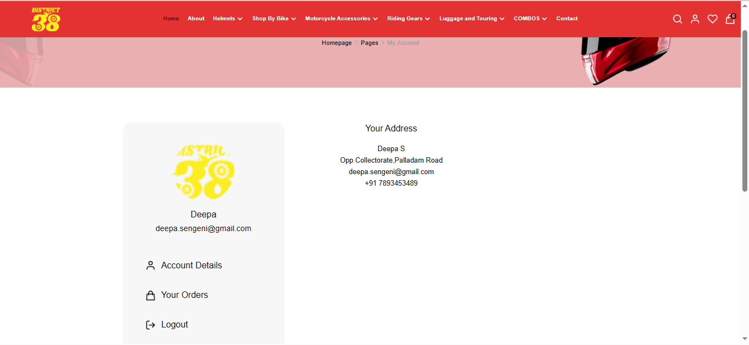
Task: Expand the Shop By Bike dropdown
Action: pos(274,19)
